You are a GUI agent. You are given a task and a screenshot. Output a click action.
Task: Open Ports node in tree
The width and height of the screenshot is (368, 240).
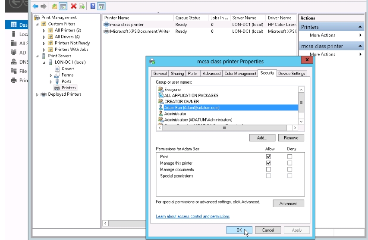(66, 81)
